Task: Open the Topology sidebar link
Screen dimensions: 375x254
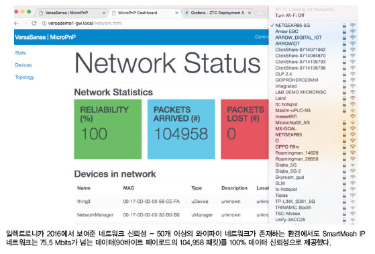Action: tap(25, 77)
